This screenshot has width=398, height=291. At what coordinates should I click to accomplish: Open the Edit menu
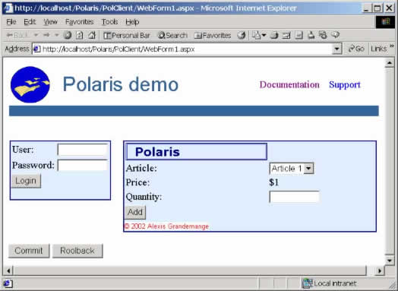pos(30,22)
